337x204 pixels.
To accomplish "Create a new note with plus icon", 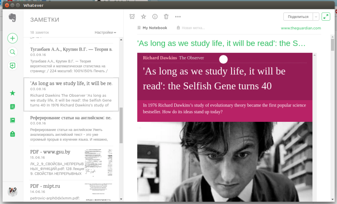I will tap(12, 38).
